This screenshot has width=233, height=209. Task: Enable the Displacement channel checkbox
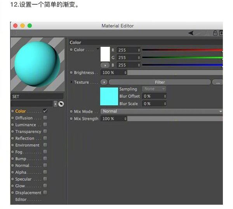pyautogui.click(x=45, y=193)
